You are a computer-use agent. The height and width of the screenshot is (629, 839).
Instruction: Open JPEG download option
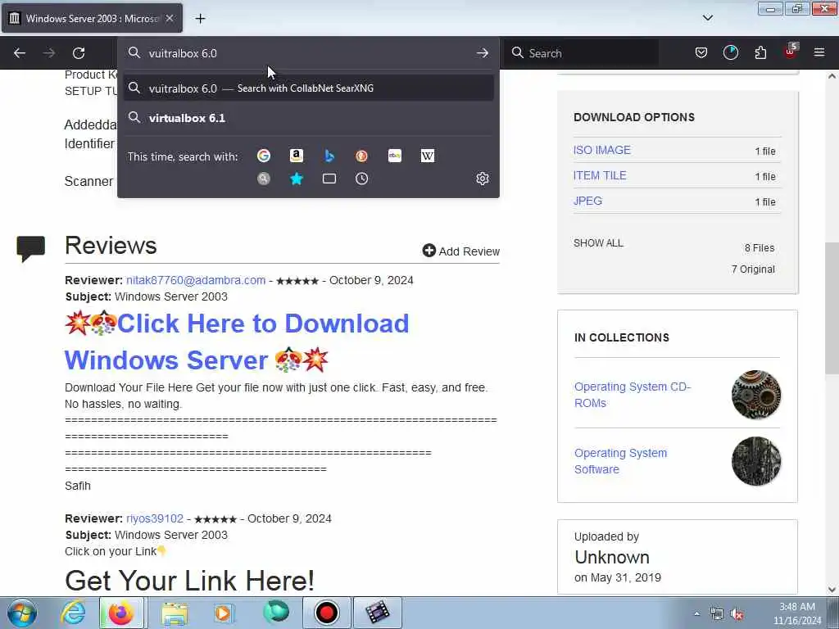[587, 201]
